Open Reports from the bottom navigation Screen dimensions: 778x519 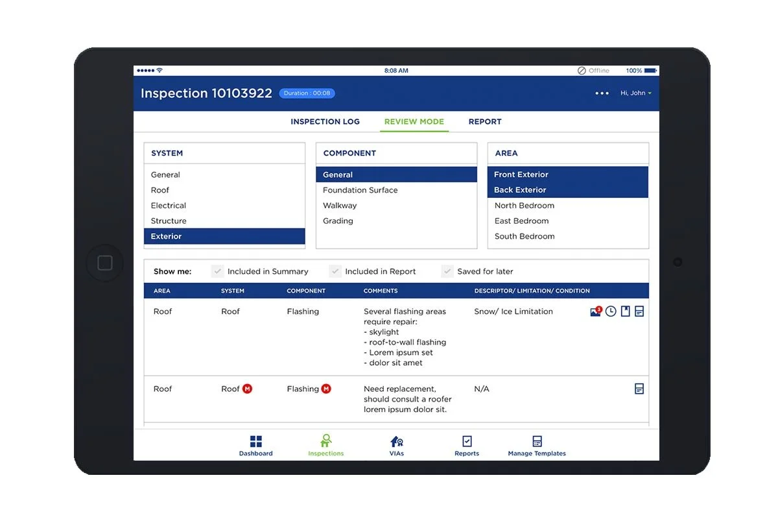pyautogui.click(x=467, y=446)
